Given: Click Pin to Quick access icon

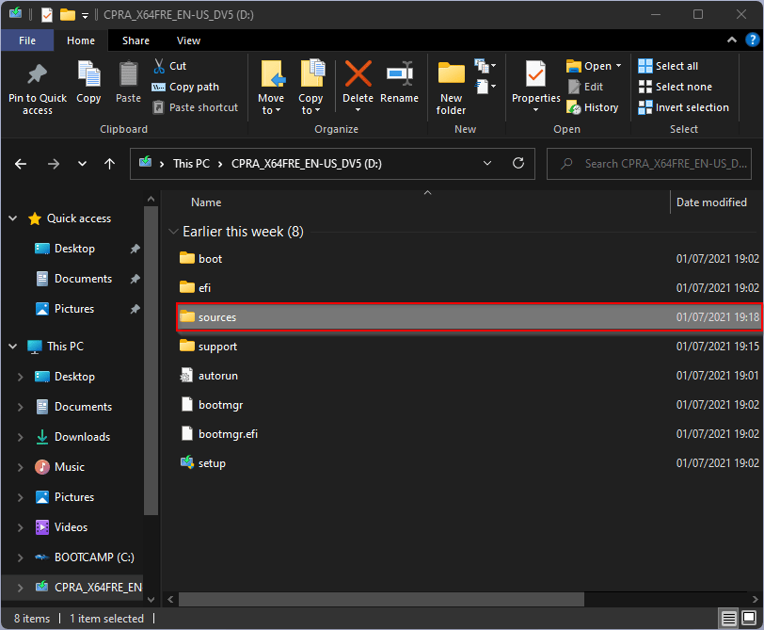Looking at the screenshot, I should pyautogui.click(x=37, y=74).
